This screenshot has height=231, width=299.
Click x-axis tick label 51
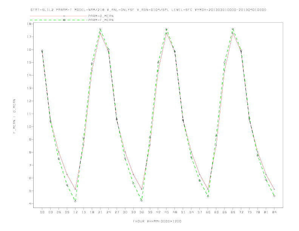183,212
